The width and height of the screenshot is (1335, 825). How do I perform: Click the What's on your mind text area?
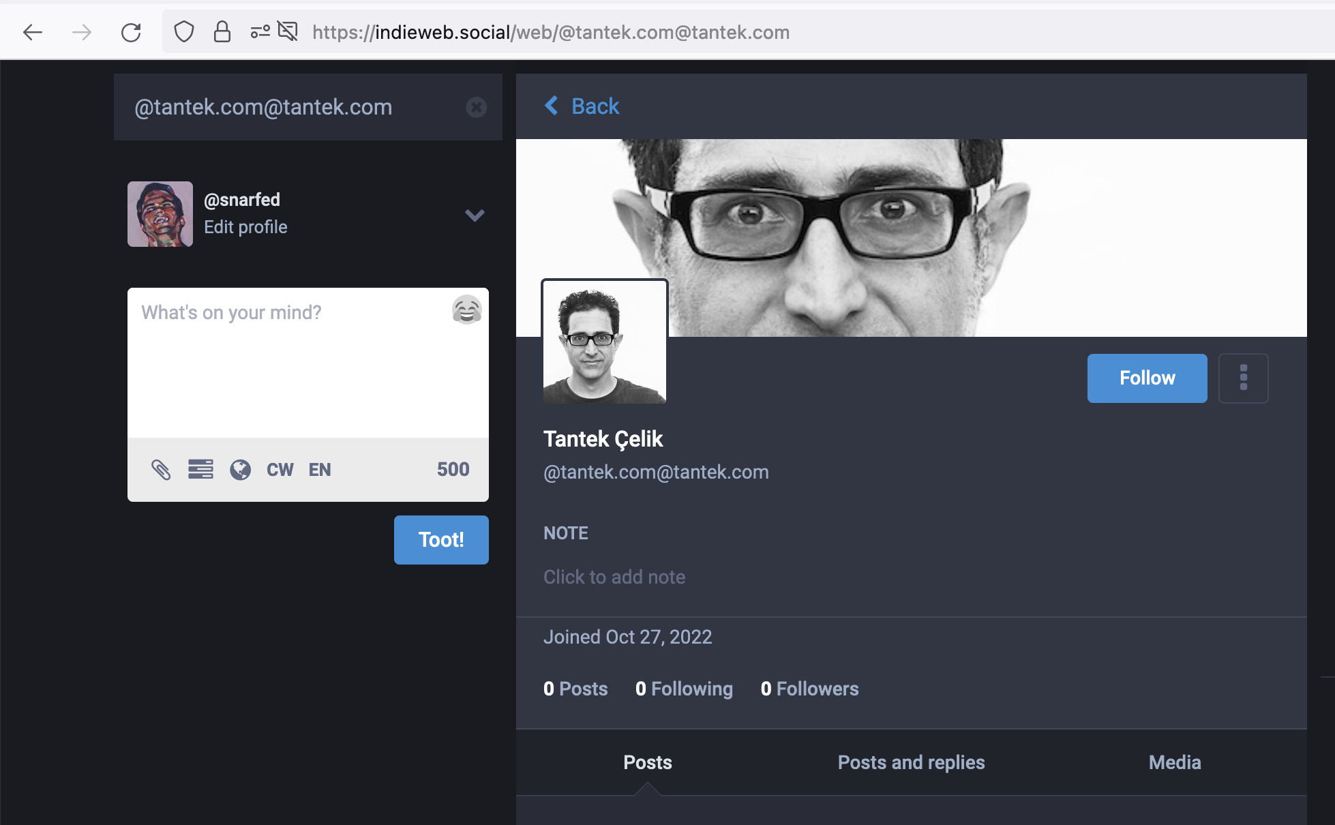pos(308,363)
